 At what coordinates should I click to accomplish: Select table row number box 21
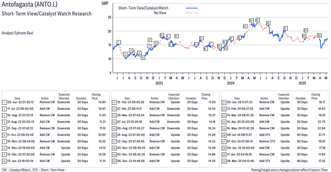pos(224,103)
